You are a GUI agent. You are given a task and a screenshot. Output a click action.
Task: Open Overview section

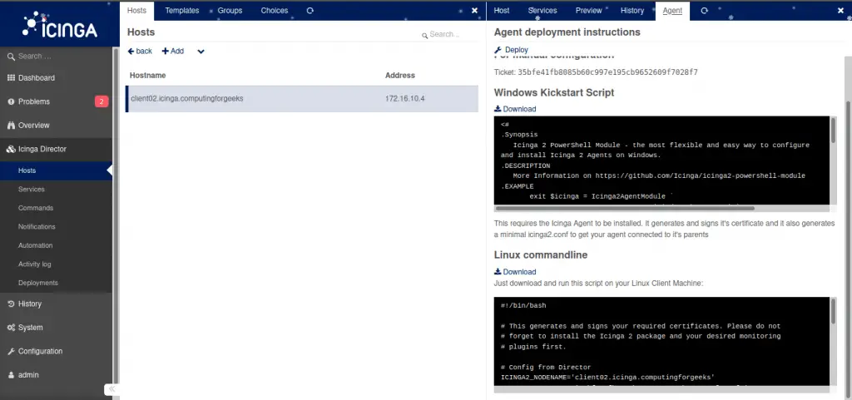(x=33, y=126)
